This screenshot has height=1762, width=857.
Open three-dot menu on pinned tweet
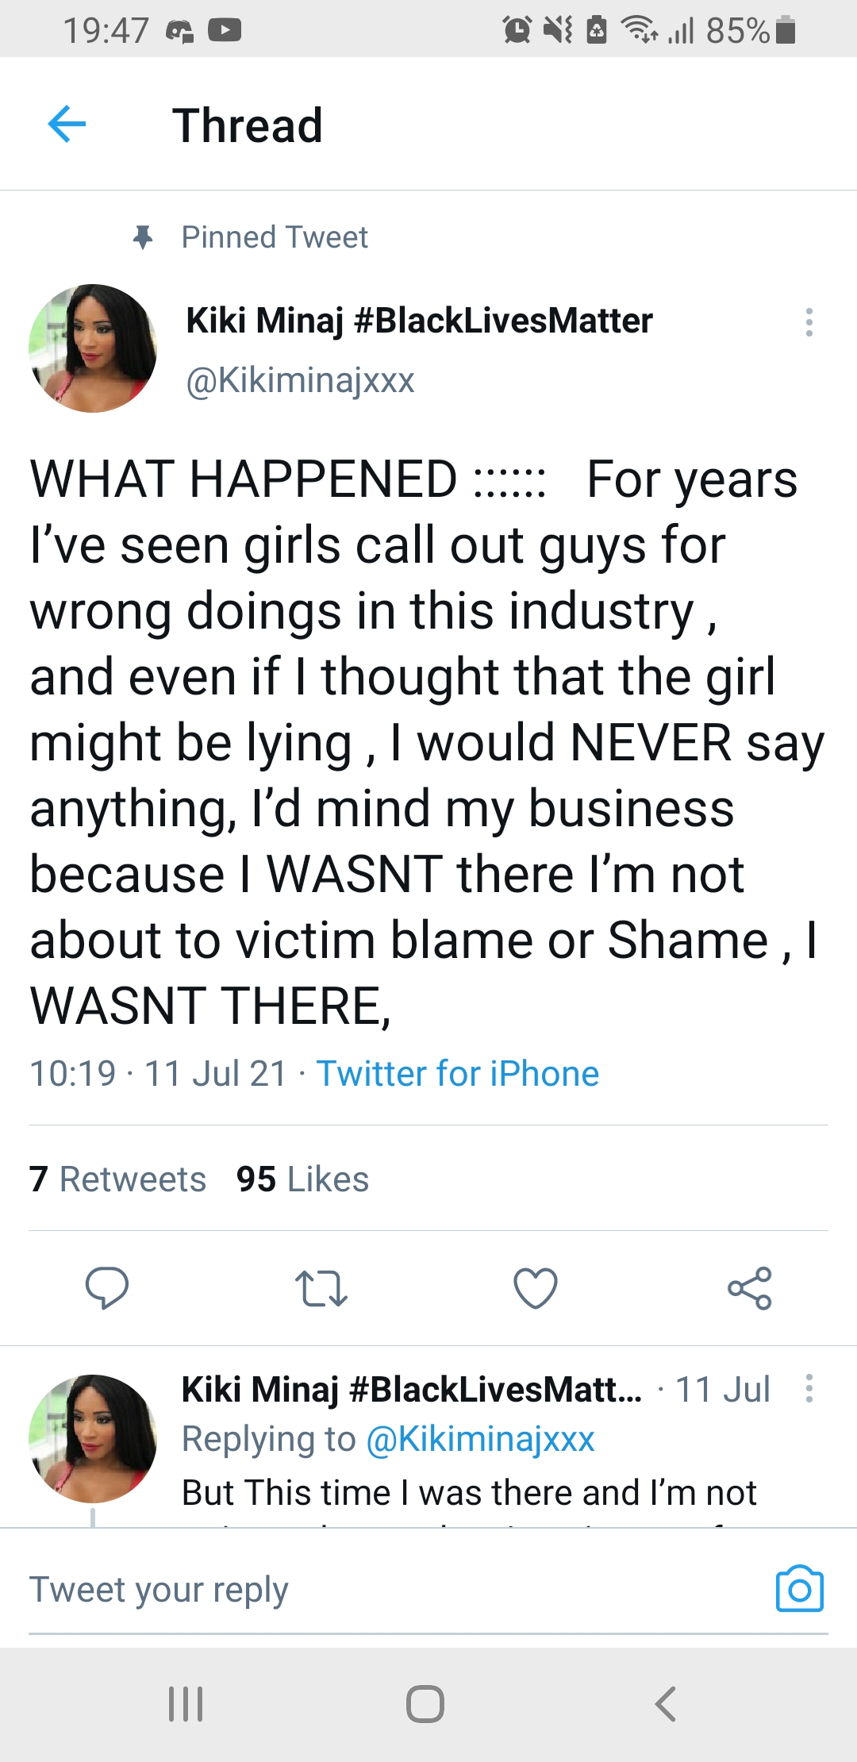point(809,322)
